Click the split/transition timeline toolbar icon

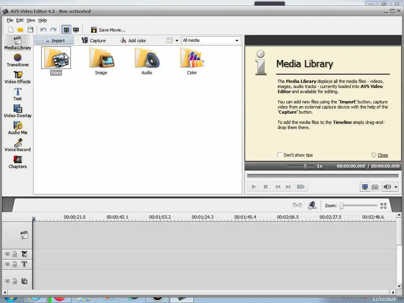point(297,205)
